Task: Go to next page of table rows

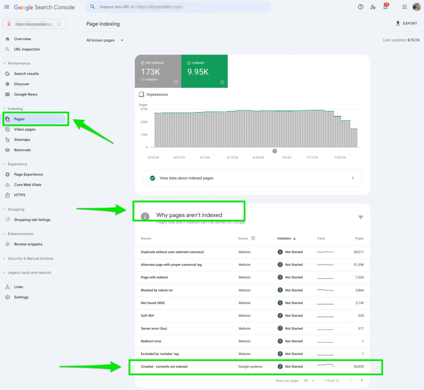Action: (361, 380)
